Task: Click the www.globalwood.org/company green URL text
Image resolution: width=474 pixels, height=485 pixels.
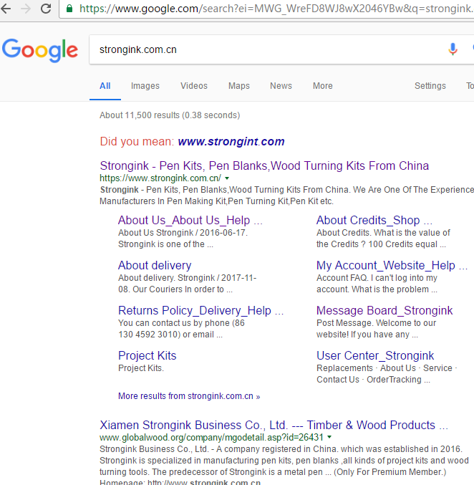Action: [x=211, y=438]
